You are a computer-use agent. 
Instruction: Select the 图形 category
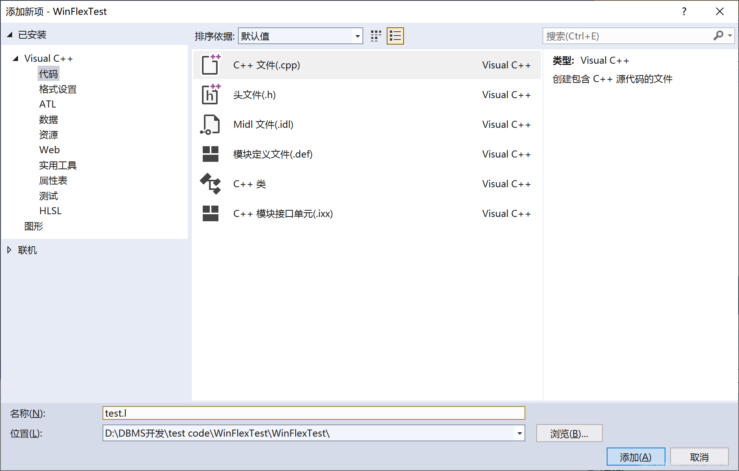point(34,226)
